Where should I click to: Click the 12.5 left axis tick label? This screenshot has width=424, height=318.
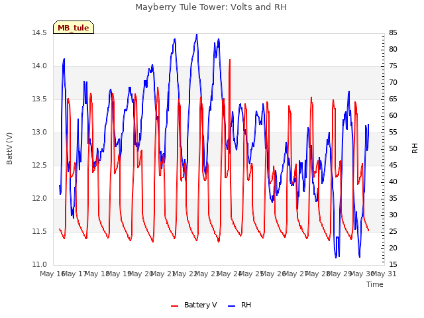[x=40, y=166]
